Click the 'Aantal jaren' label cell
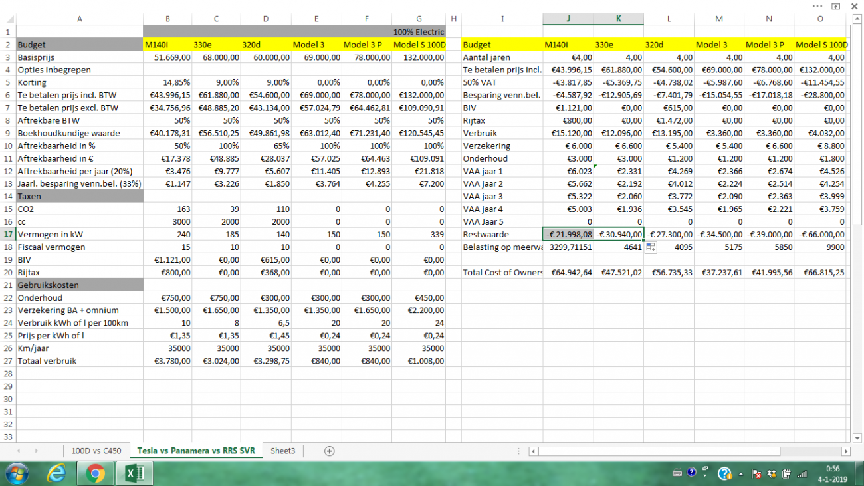The image size is (864, 486). 502,57
